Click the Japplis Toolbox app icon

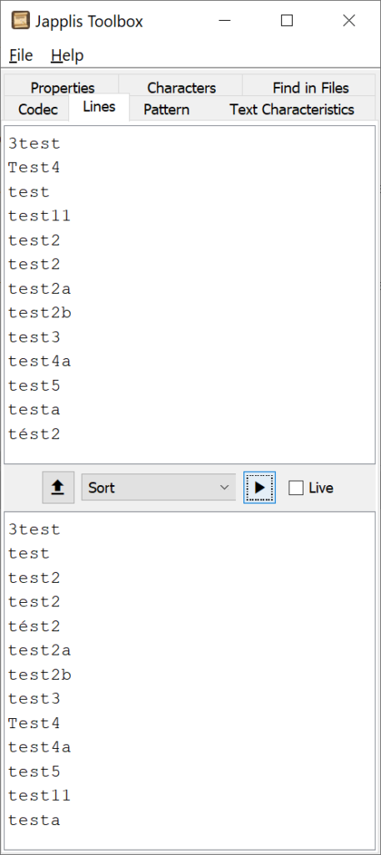click(x=21, y=21)
